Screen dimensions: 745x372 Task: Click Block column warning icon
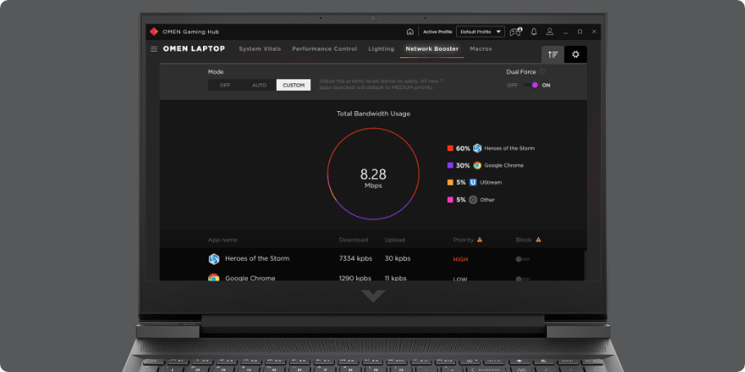click(539, 240)
